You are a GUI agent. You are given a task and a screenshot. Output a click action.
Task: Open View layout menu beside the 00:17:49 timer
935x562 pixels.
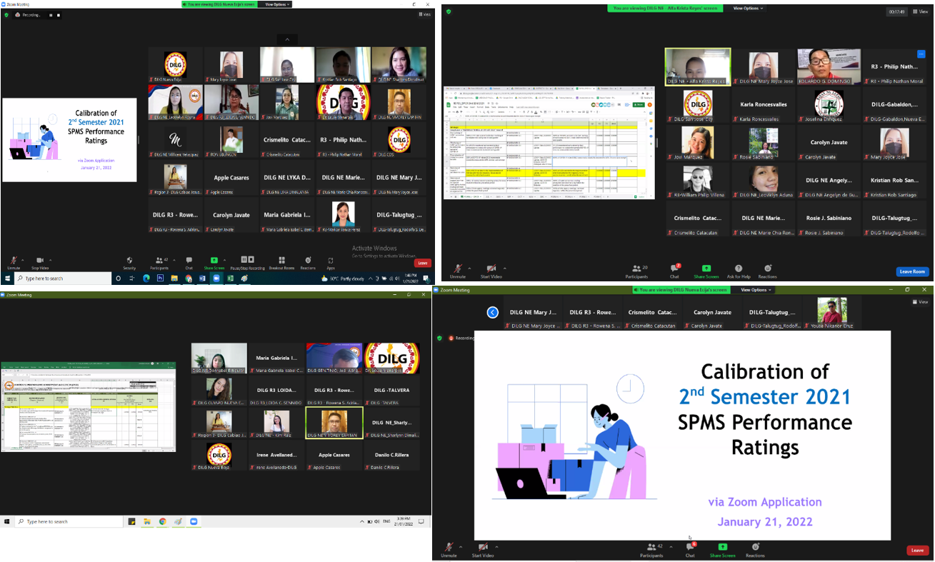pos(921,11)
